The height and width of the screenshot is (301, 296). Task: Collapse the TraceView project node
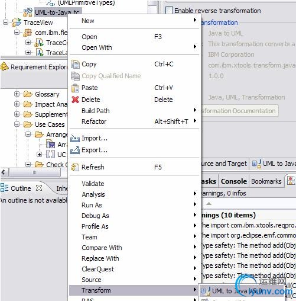click(x=6, y=22)
